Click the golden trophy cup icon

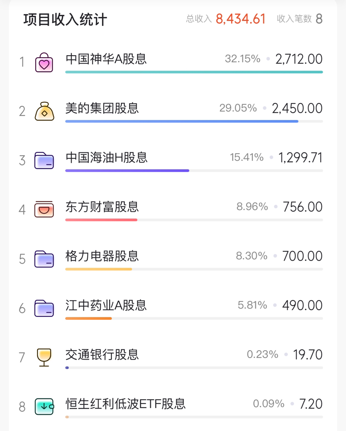pos(44,357)
